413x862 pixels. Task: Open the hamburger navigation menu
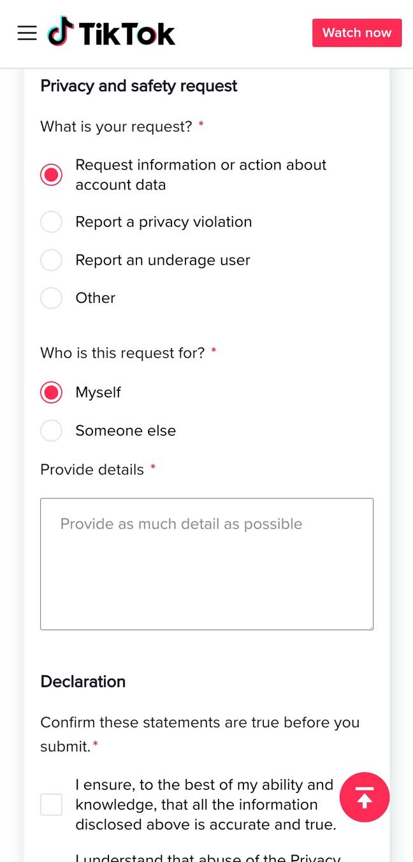click(27, 33)
